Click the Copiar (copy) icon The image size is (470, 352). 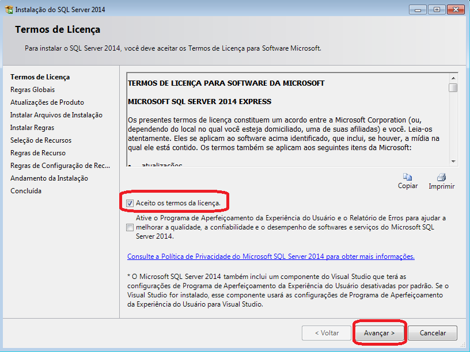407,177
